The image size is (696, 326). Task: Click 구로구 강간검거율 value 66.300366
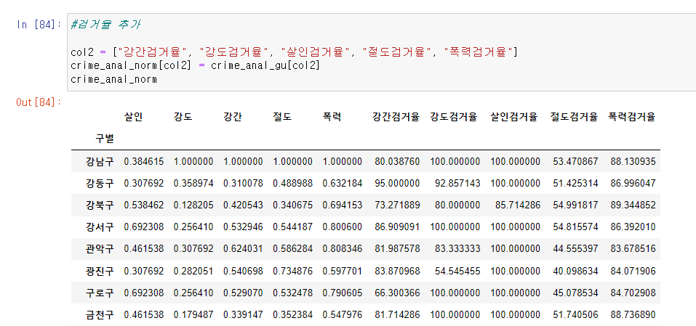[397, 293]
